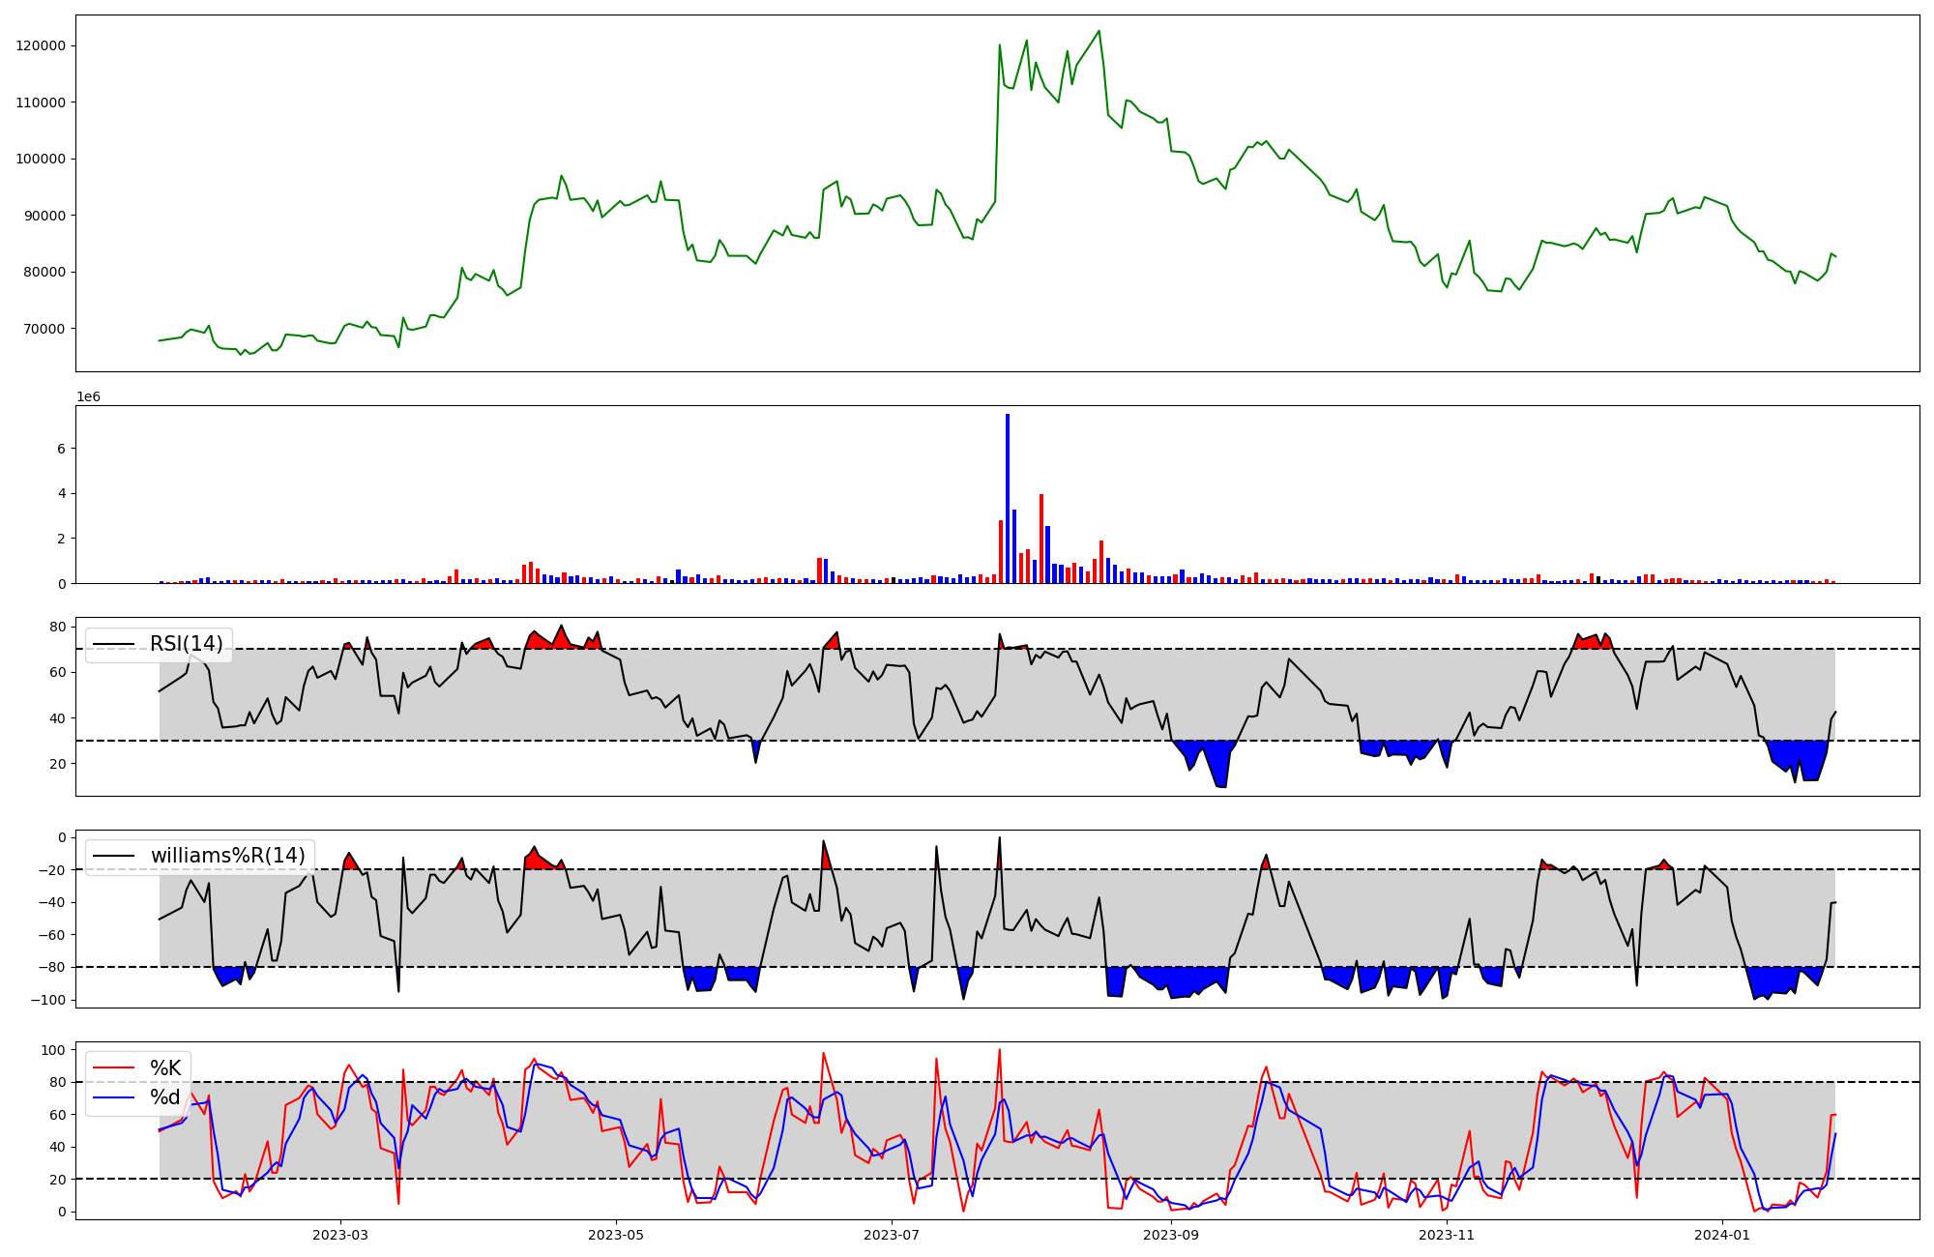Click the 2023-03 date tick label
Viewport: 1934px width, 1257px height.
click(x=340, y=1235)
